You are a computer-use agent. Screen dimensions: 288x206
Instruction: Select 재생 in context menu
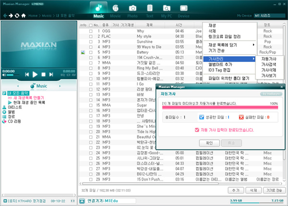click(x=212, y=25)
